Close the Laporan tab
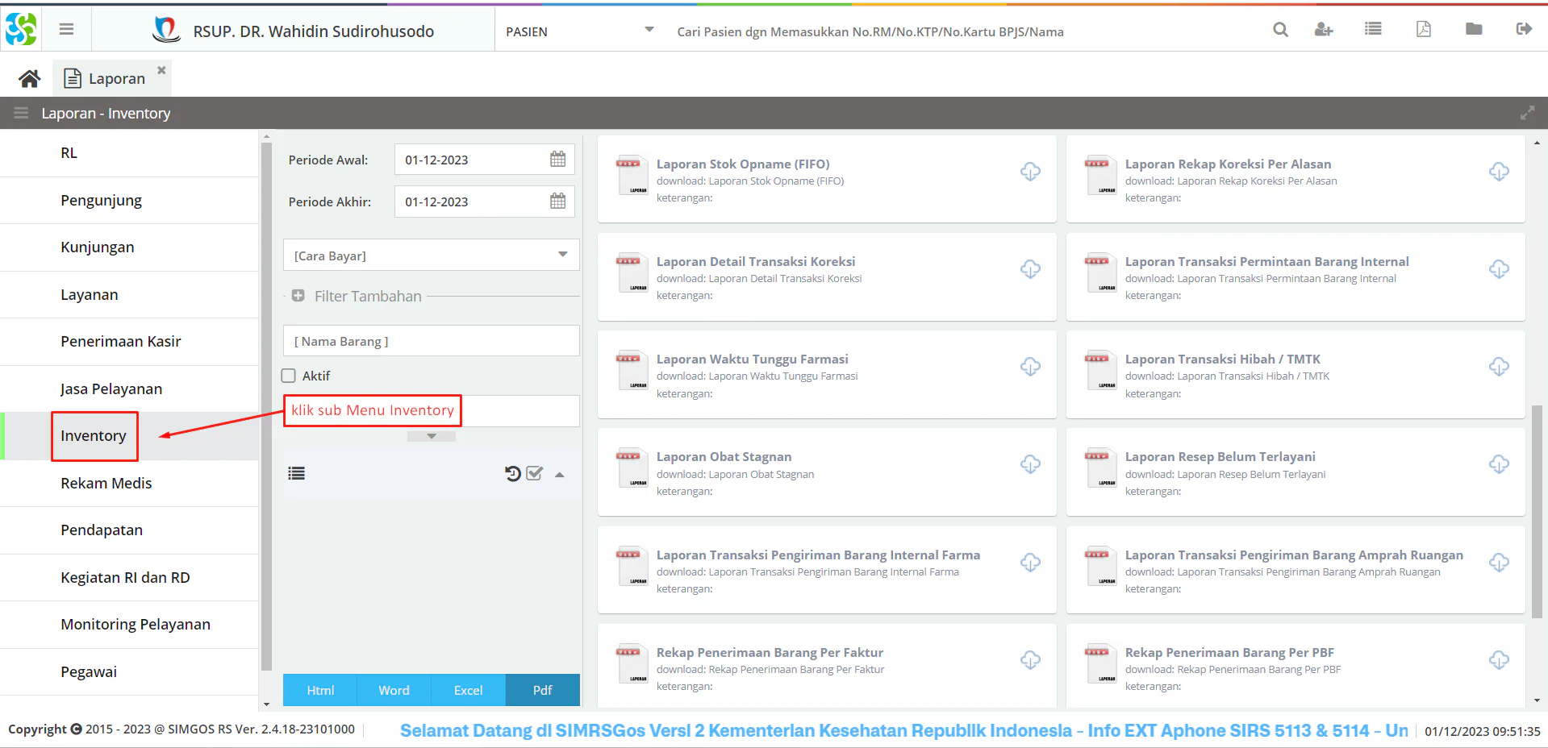The width and height of the screenshot is (1548, 748). pyautogui.click(x=161, y=70)
